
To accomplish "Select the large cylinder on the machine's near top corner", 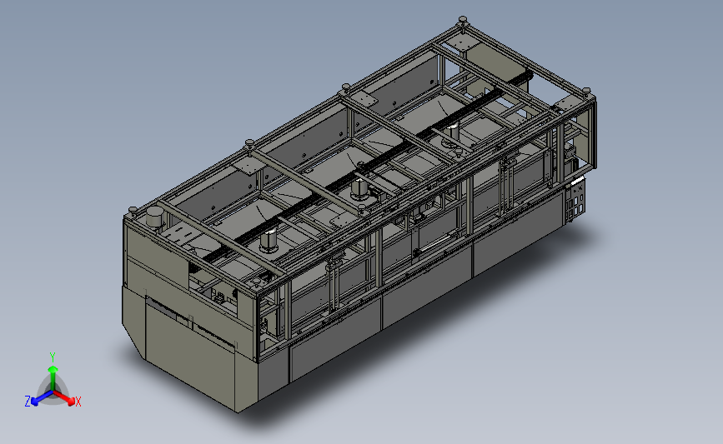I will 154,217.
